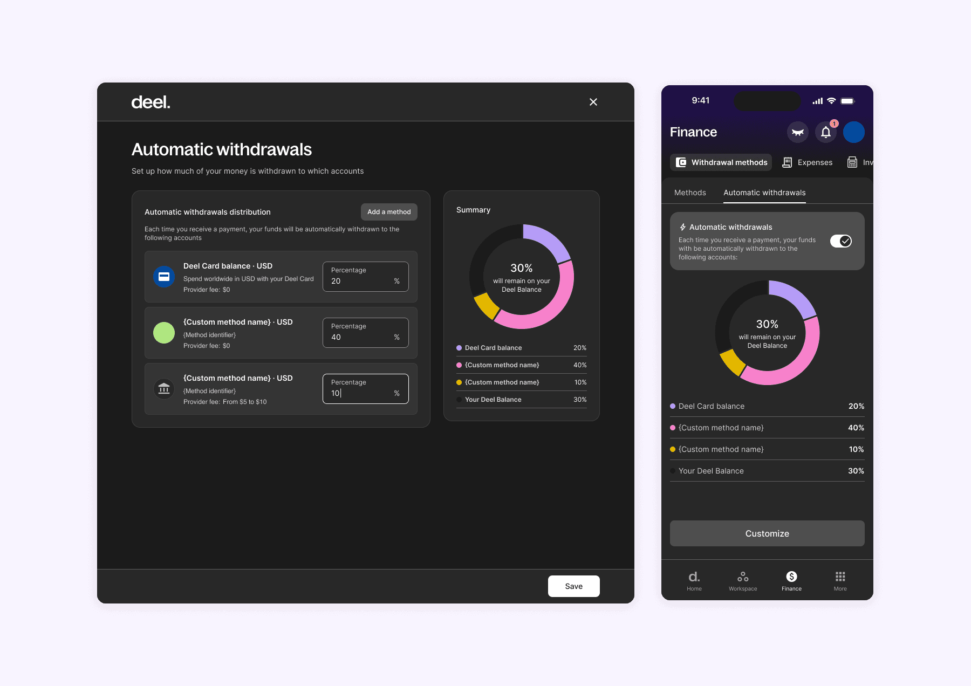Edit the percentage field showing 40

tap(366, 333)
